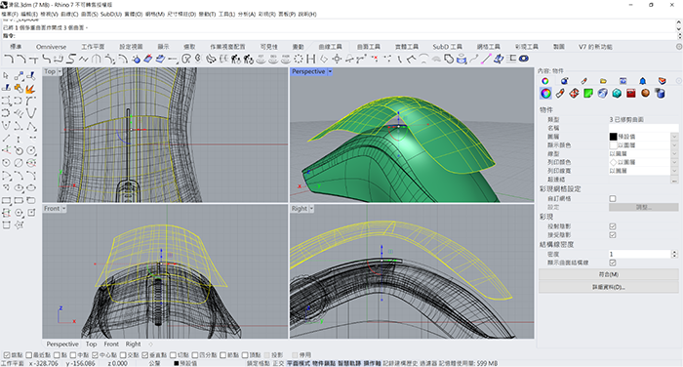This screenshot has height=367, width=683.
Task: Select the Fillet Curves tool icon
Action: (9, 59)
